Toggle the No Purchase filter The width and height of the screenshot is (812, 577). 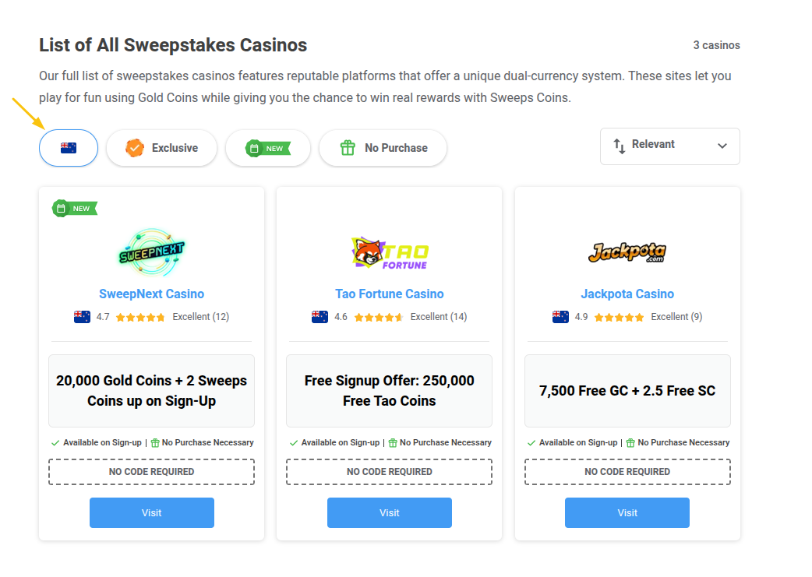pos(383,147)
